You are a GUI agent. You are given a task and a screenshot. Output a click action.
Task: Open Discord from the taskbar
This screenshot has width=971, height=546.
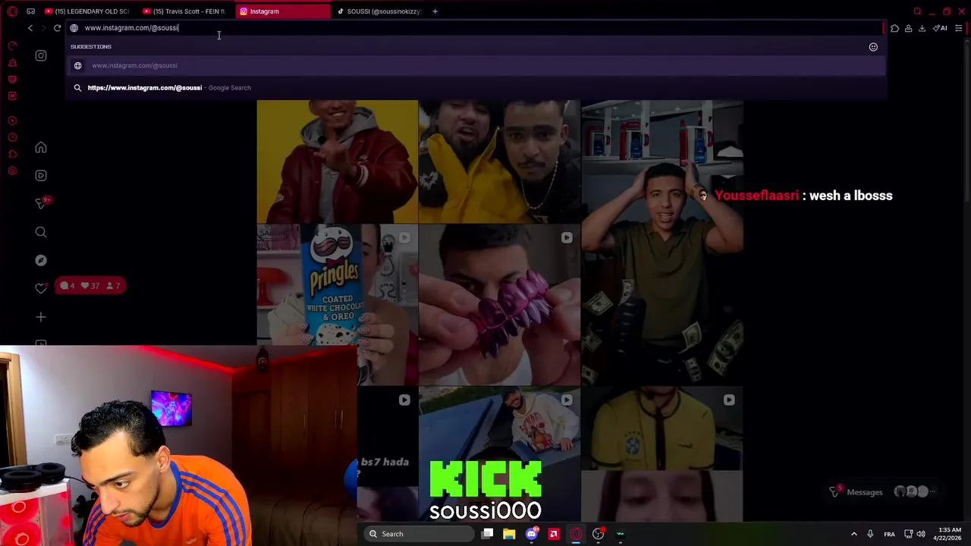(x=532, y=534)
